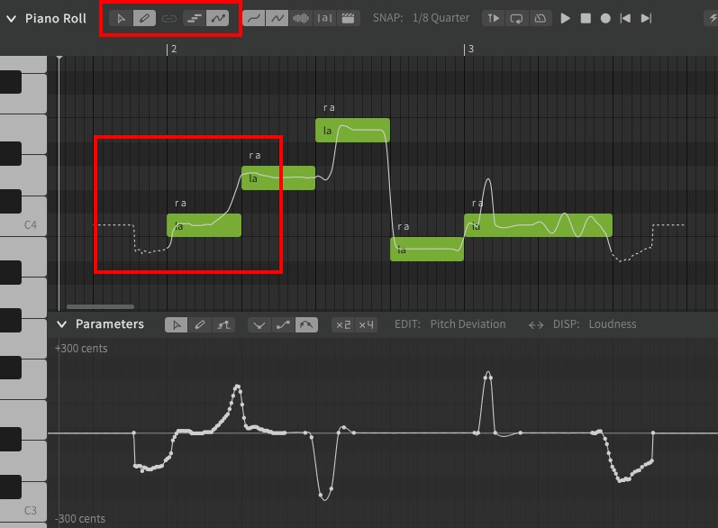Image resolution: width=718 pixels, height=528 pixels.
Task: Click the metronome icon
Action: pos(541,18)
